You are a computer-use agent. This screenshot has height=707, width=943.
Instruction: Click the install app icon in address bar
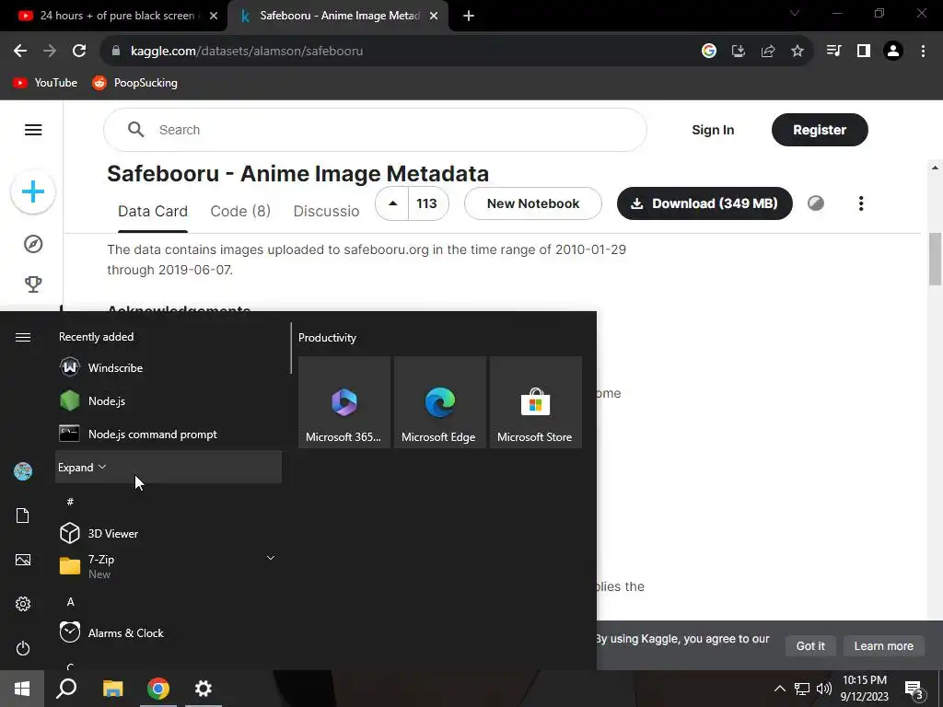tap(739, 52)
